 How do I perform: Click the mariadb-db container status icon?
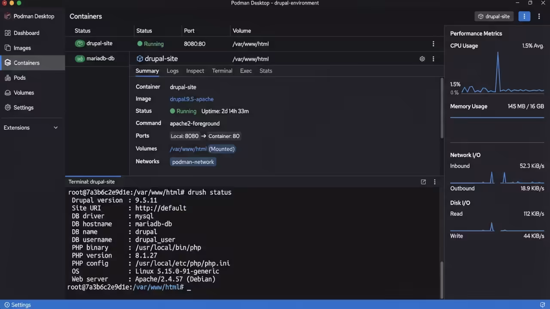(79, 58)
